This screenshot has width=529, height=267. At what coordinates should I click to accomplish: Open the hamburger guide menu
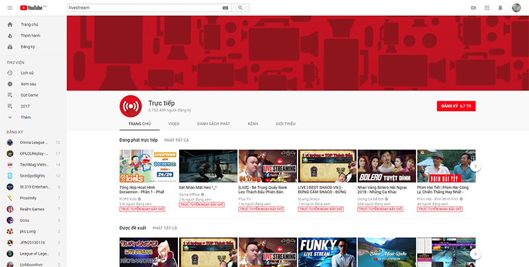pyautogui.click(x=9, y=7)
